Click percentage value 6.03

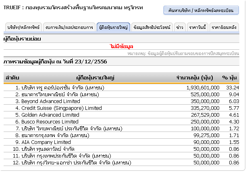[234, 101]
